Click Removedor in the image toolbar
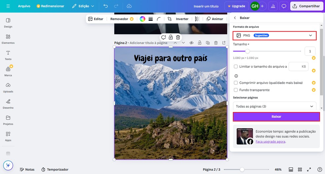This screenshot has height=174, width=325. pos(122,19)
